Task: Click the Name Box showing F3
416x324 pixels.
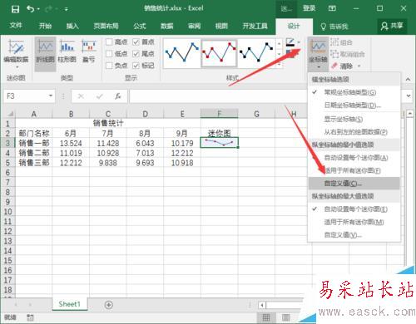Action: (x=26, y=96)
